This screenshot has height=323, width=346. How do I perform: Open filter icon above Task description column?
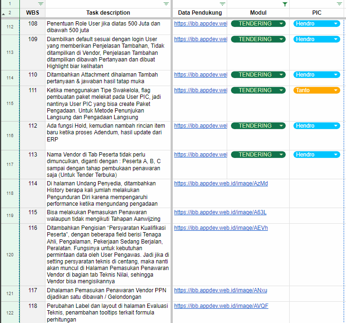click(x=166, y=4)
